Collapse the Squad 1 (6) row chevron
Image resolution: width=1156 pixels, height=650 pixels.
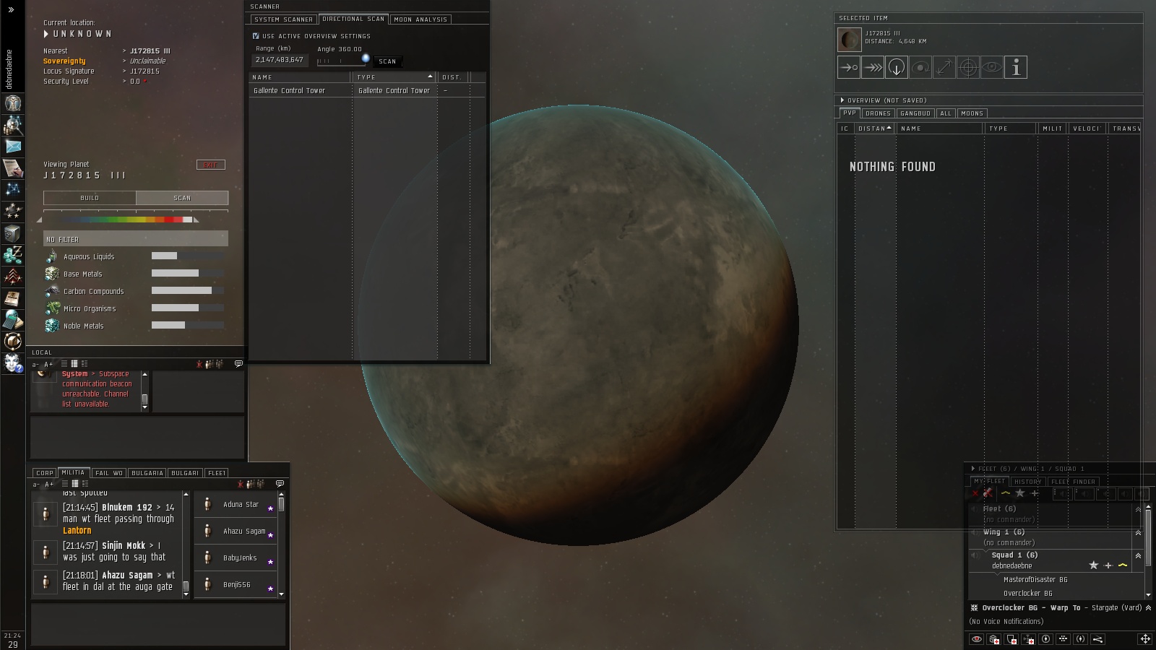(x=1139, y=556)
